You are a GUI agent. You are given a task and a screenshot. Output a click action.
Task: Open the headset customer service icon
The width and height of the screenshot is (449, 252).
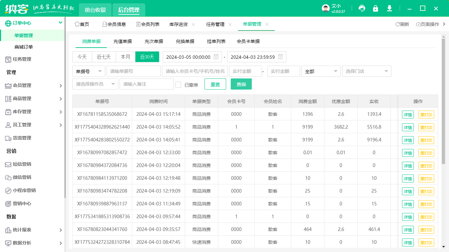tap(362, 8)
